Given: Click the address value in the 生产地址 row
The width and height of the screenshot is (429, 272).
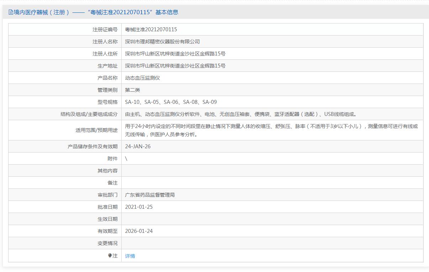Looking at the screenshot, I should point(175,66).
